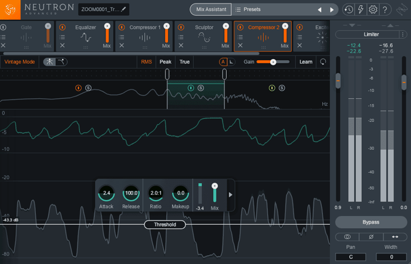Bypass the low band (orange power)
The width and height of the screenshot is (411, 264).
tap(78, 88)
